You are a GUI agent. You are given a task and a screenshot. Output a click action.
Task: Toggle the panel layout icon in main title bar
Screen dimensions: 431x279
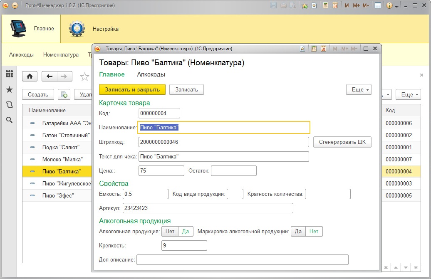[x=378, y=5]
